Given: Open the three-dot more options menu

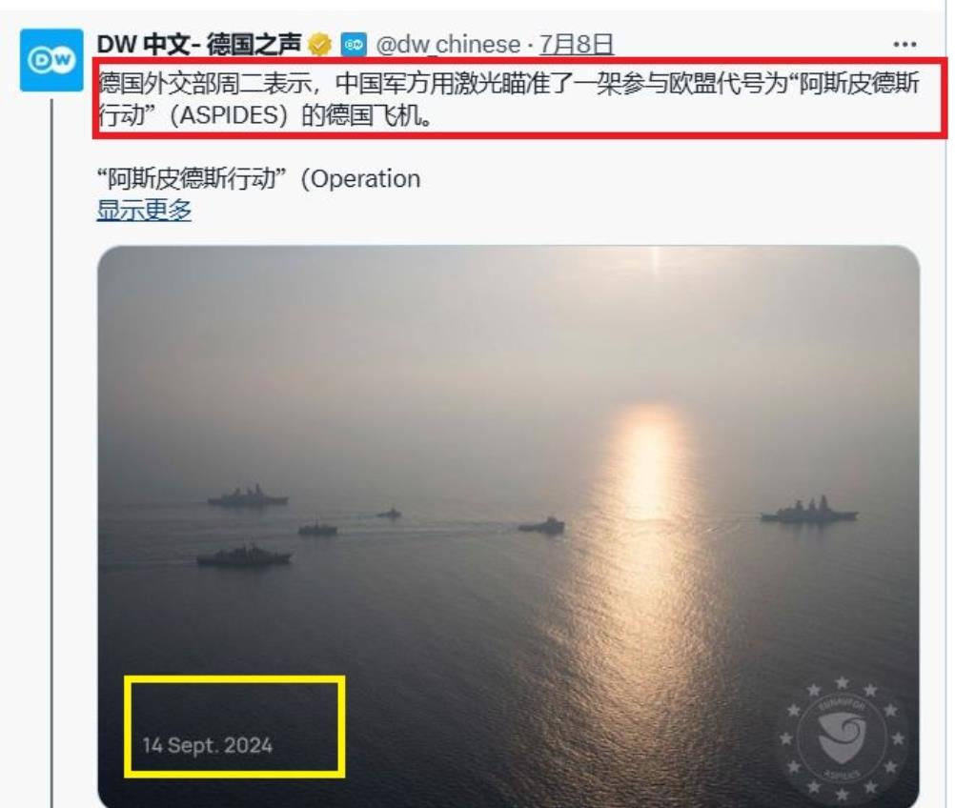Looking at the screenshot, I should 904,45.
